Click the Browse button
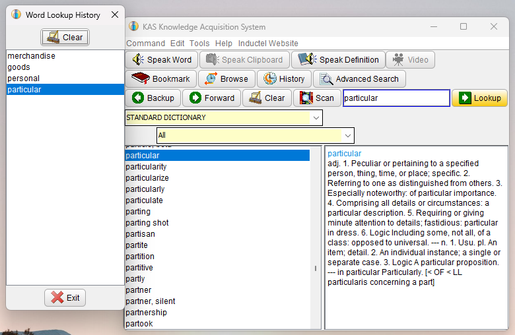Image resolution: width=515 pixels, height=335 pixels. tap(226, 78)
